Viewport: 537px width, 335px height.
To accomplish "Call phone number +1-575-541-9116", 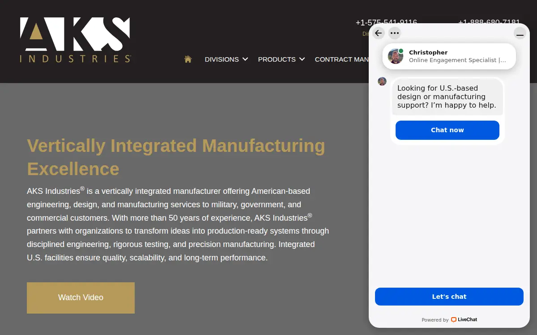I will click(386, 22).
